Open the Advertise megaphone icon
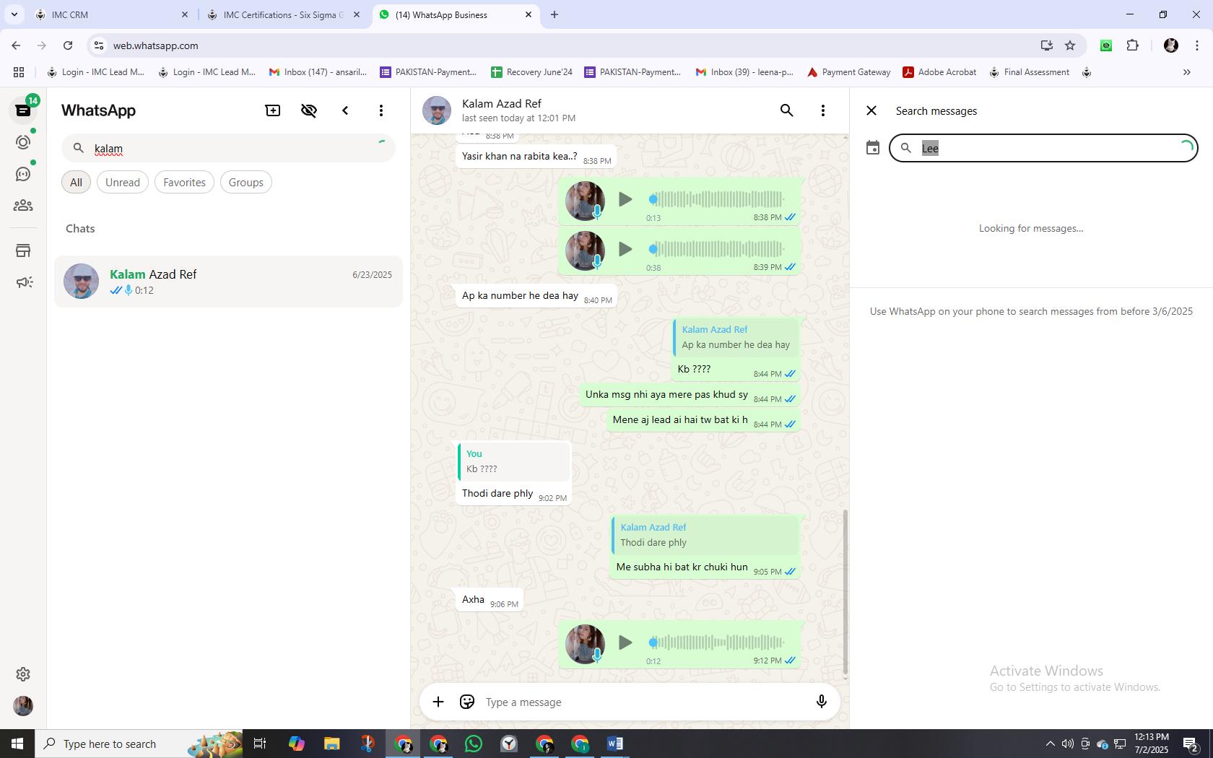The image size is (1213, 758). pos(23,282)
